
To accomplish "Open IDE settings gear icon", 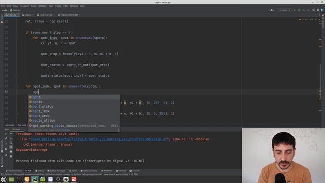I will [318, 10].
